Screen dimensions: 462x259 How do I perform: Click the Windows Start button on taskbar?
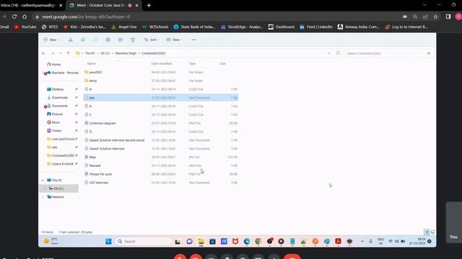108,242
